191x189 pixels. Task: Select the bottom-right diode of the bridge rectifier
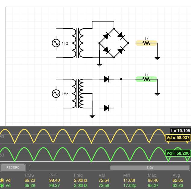point(121,50)
